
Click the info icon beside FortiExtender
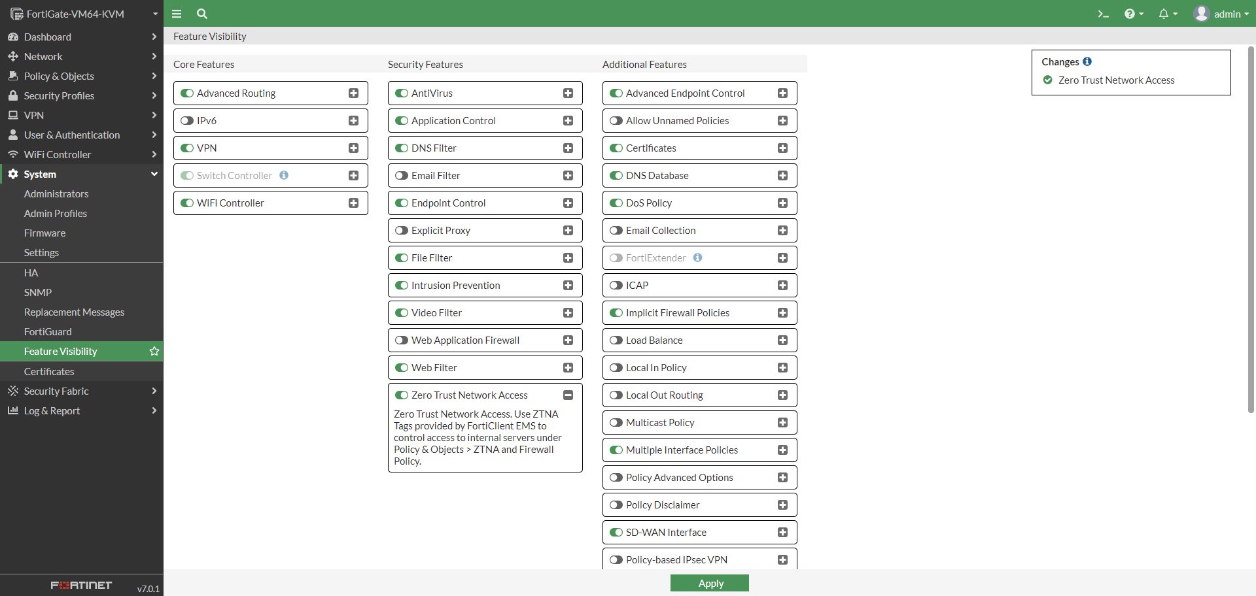coord(698,257)
